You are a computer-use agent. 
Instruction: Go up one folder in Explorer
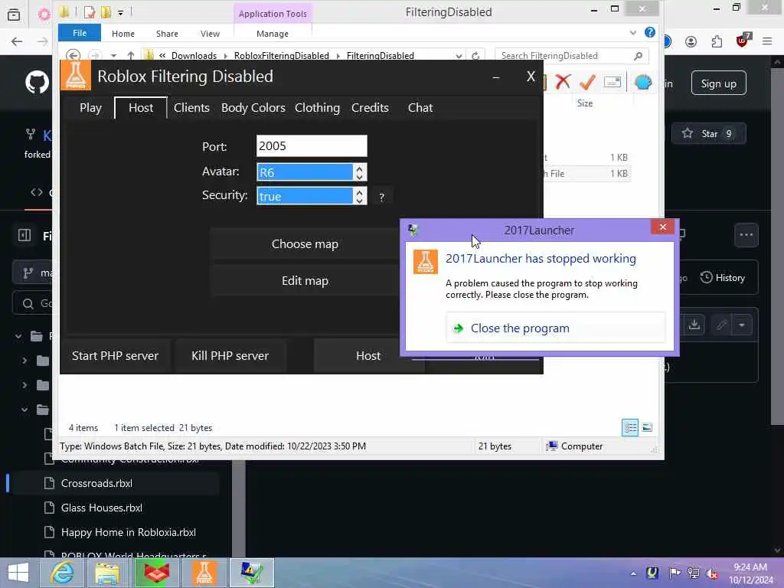click(130, 55)
